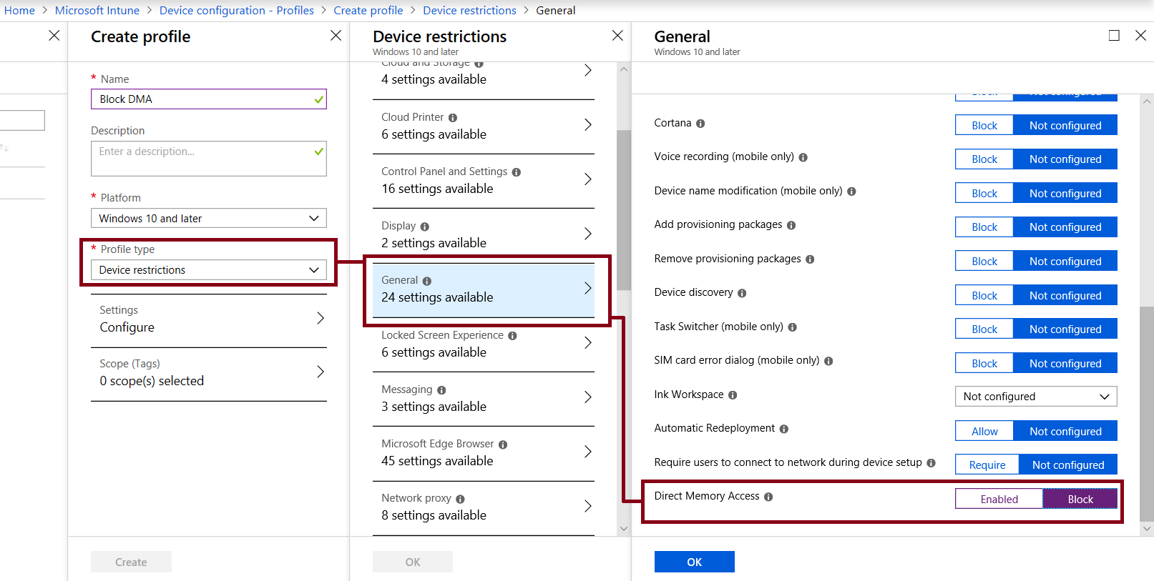Expand the Platform dropdown
This screenshot has width=1154, height=581.
[209, 219]
